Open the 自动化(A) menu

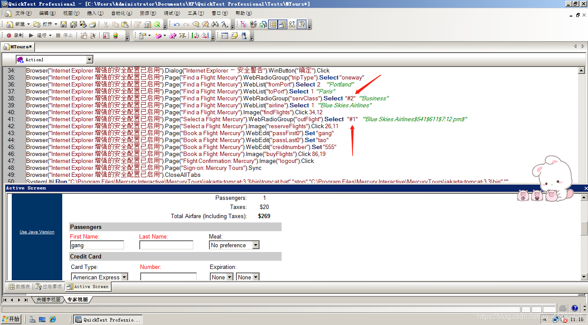pos(121,13)
